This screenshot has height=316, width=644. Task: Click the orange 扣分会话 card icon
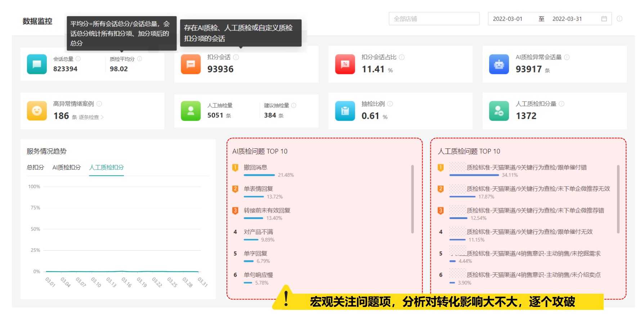coord(191,64)
